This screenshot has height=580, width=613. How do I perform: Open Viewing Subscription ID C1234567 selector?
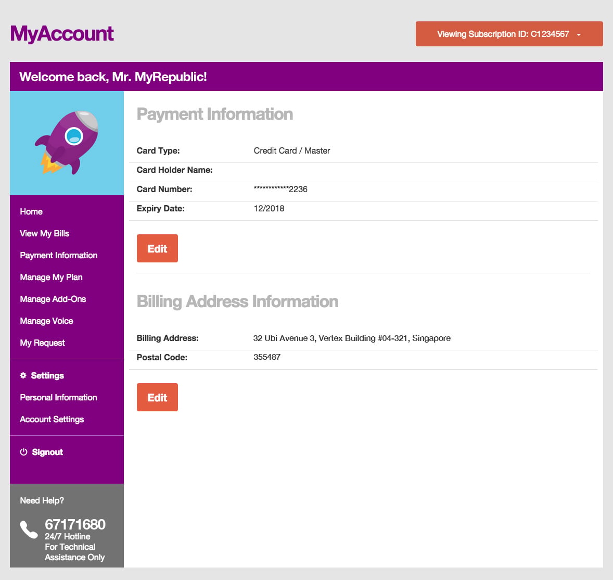[509, 34]
